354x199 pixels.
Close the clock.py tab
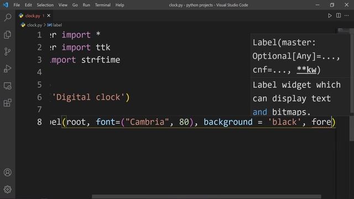click(x=49, y=15)
